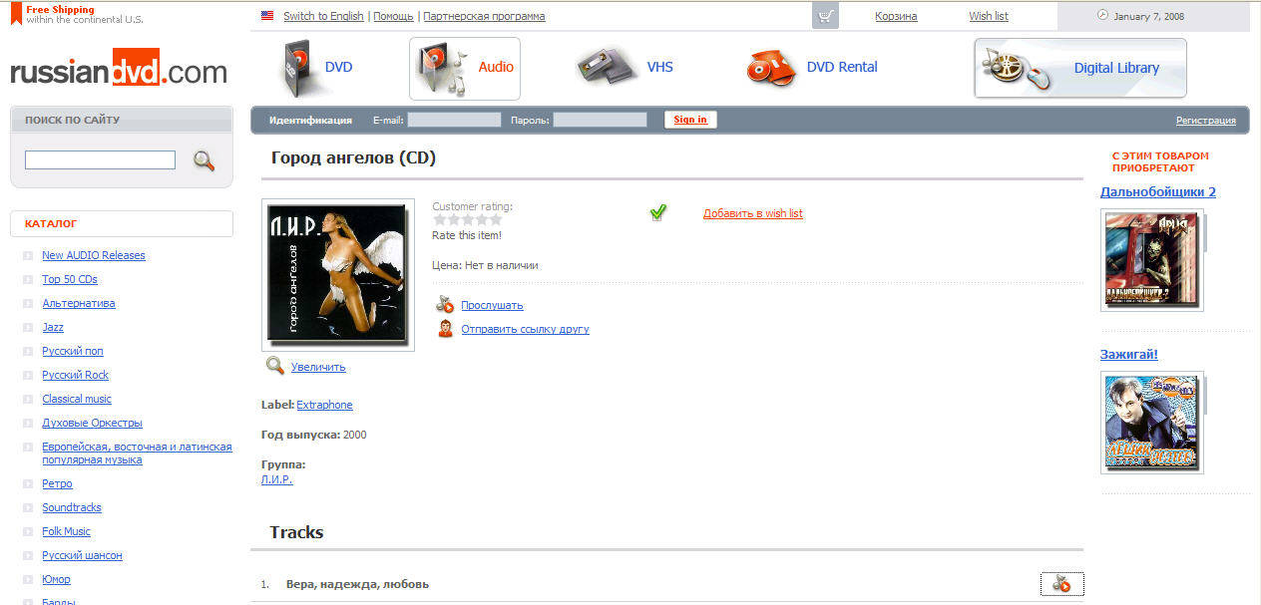Click the magnifier icon beside Увеличить
Image resolution: width=1261 pixels, height=605 pixels.
tap(275, 366)
